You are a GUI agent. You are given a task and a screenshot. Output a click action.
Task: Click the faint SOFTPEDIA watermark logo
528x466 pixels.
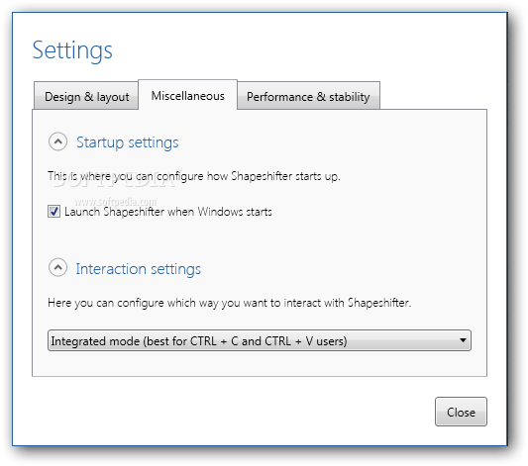pos(116,178)
